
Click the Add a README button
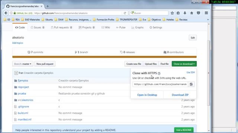tap(184, 130)
